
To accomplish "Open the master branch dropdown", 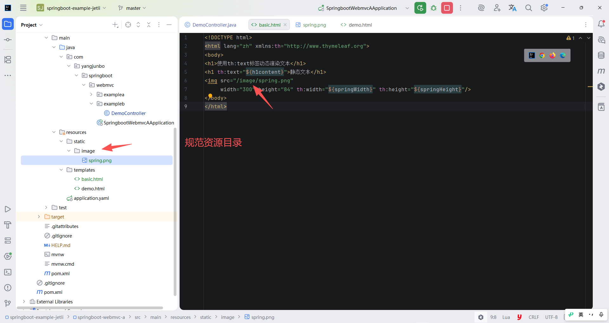I will pyautogui.click(x=132, y=8).
